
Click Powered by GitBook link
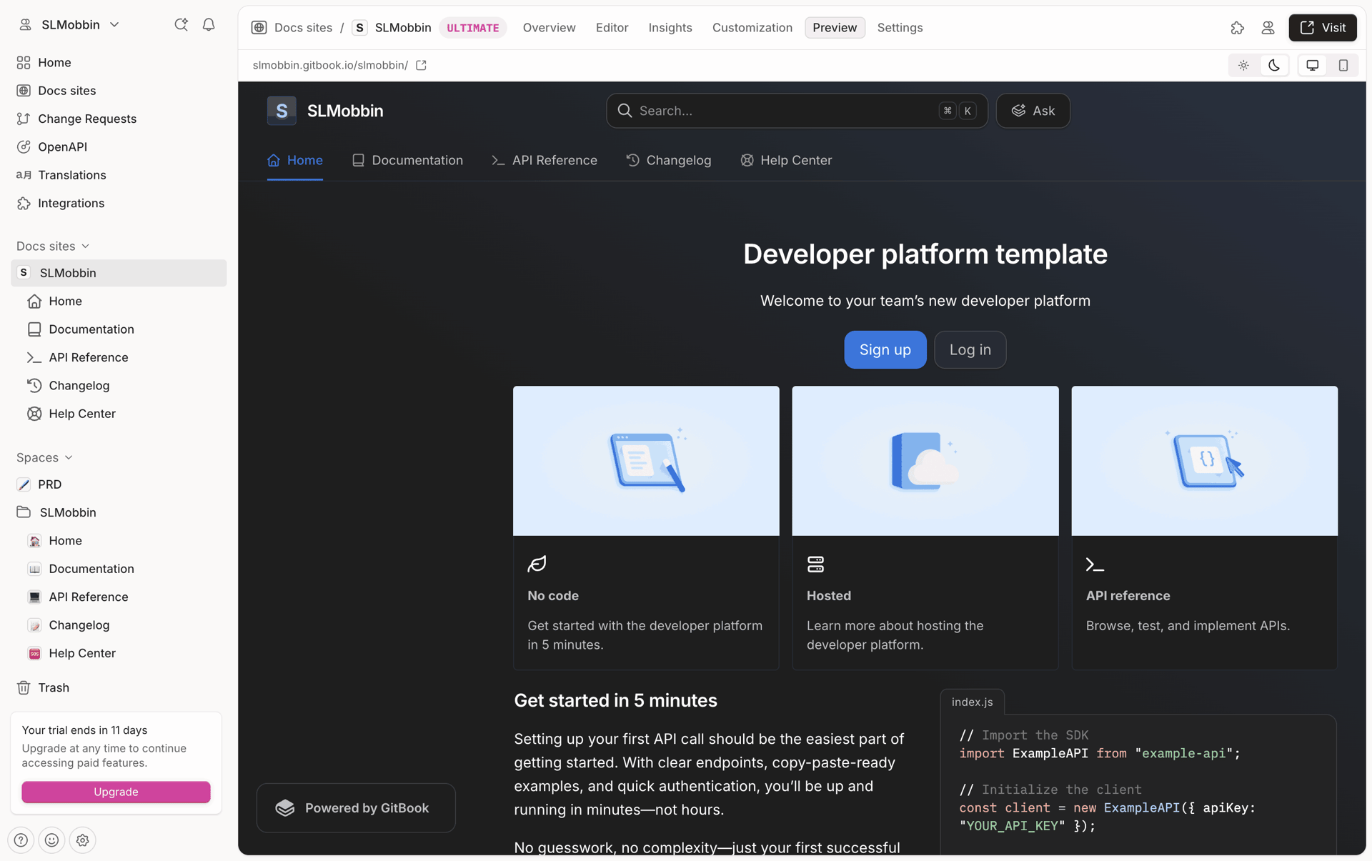point(356,808)
